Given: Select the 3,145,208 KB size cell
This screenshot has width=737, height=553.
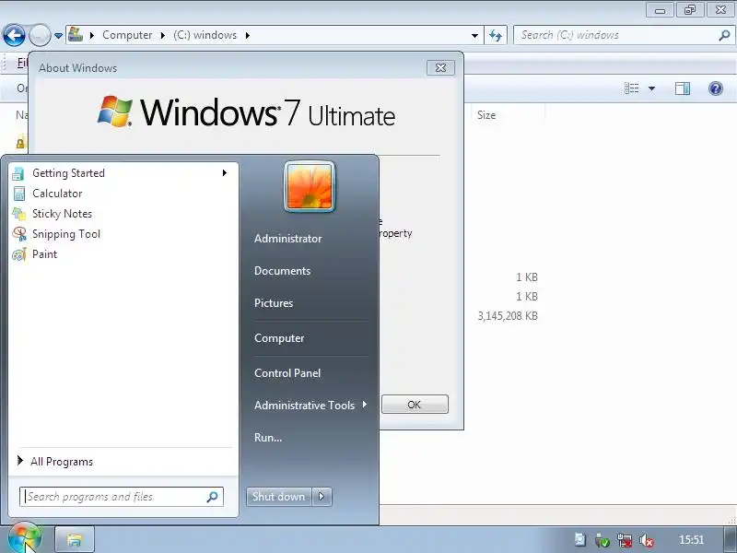Looking at the screenshot, I should tap(508, 316).
